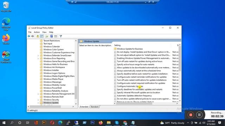
Task: Toggle the Show/Hide Console Tree toolbar icon
Action: coord(42,36)
